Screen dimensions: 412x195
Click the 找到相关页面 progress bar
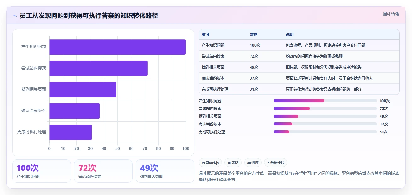point(325,116)
